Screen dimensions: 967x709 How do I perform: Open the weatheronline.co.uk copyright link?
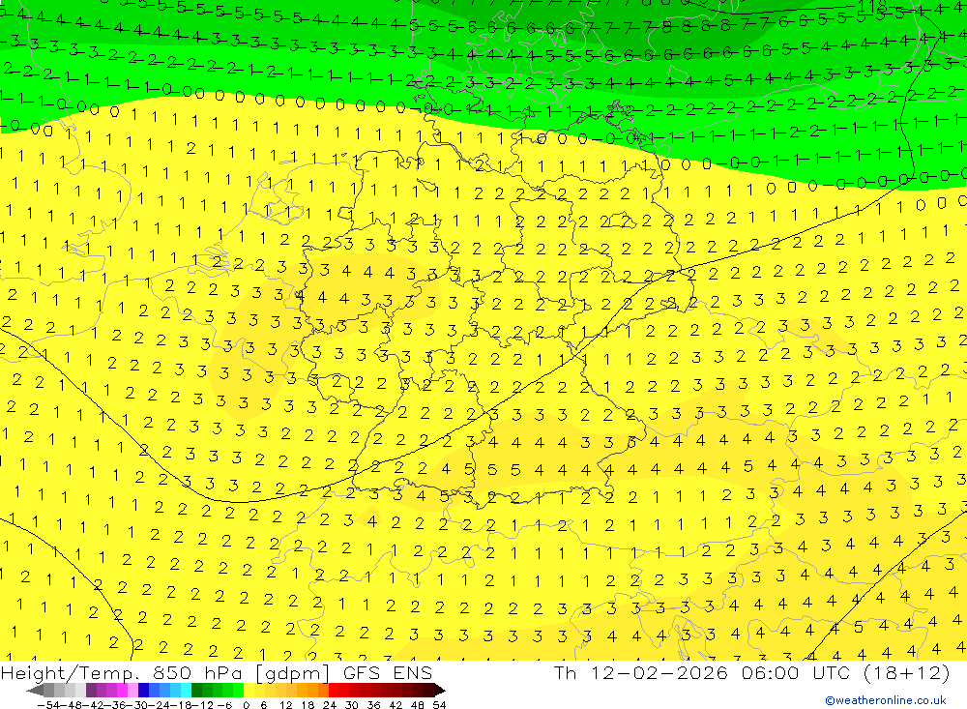click(886, 700)
